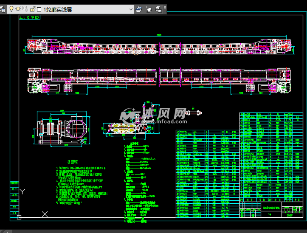The image size is (307, 233).
Task: Click the layer lock padlock icon
Action: pos(32,9)
